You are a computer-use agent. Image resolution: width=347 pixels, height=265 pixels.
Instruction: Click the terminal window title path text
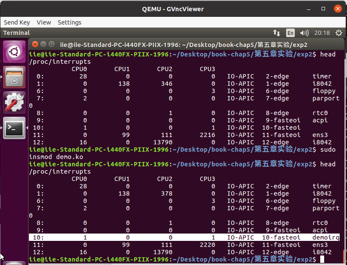tap(184, 45)
